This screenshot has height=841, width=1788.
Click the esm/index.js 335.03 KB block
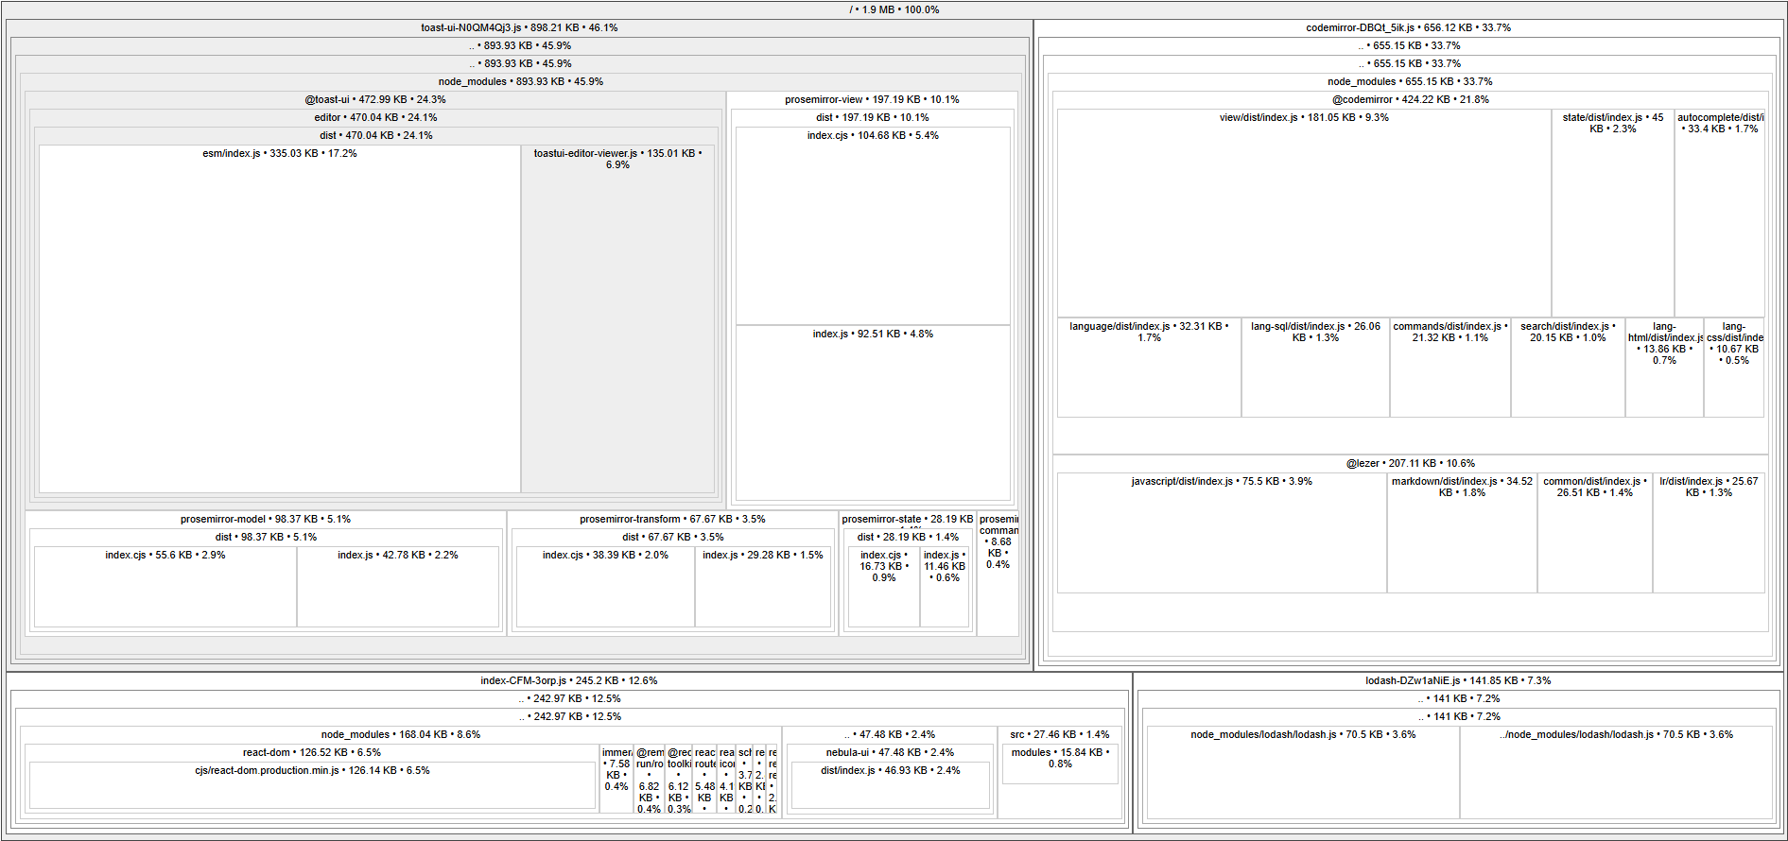(x=280, y=318)
